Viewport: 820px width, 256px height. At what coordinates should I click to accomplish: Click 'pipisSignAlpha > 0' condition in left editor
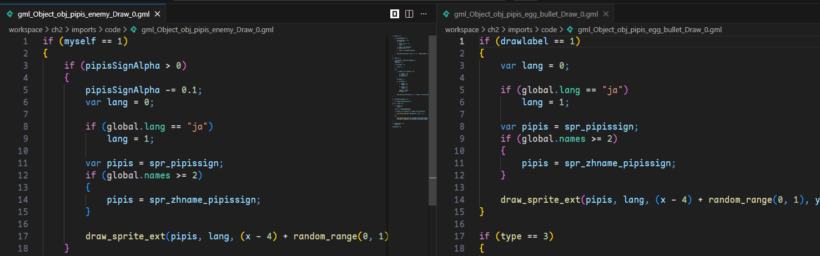coord(133,66)
